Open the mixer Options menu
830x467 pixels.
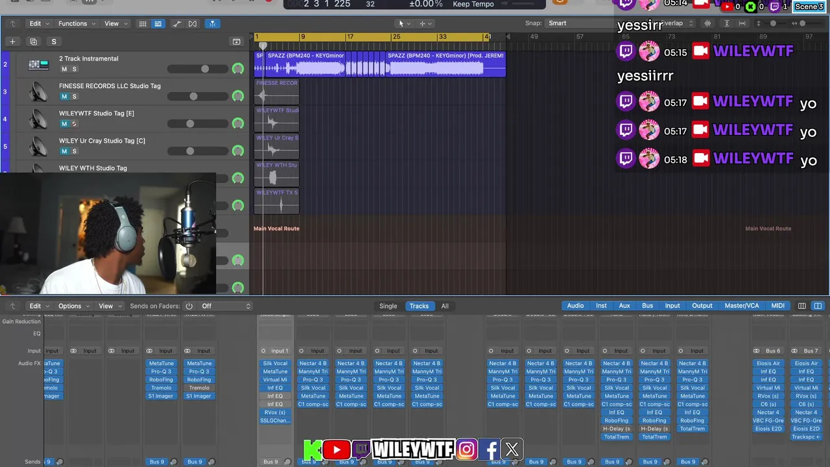pos(74,306)
